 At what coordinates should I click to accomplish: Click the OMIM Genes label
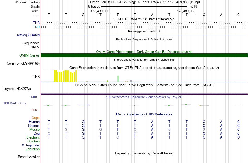point(29,55)
